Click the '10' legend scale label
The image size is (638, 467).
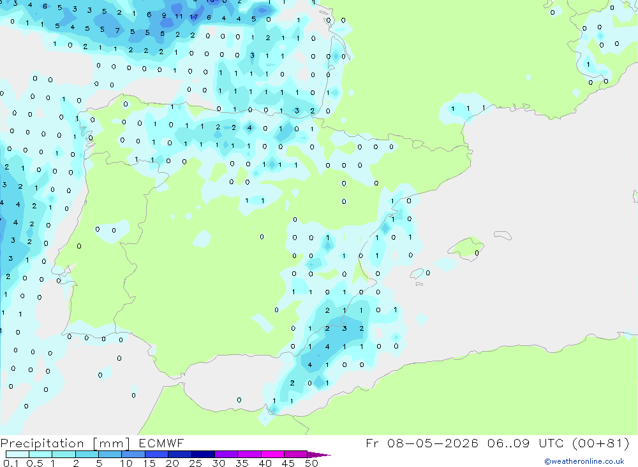126,463
